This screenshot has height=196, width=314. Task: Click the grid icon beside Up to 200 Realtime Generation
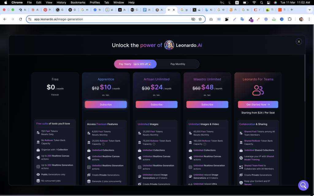pos(38,167)
